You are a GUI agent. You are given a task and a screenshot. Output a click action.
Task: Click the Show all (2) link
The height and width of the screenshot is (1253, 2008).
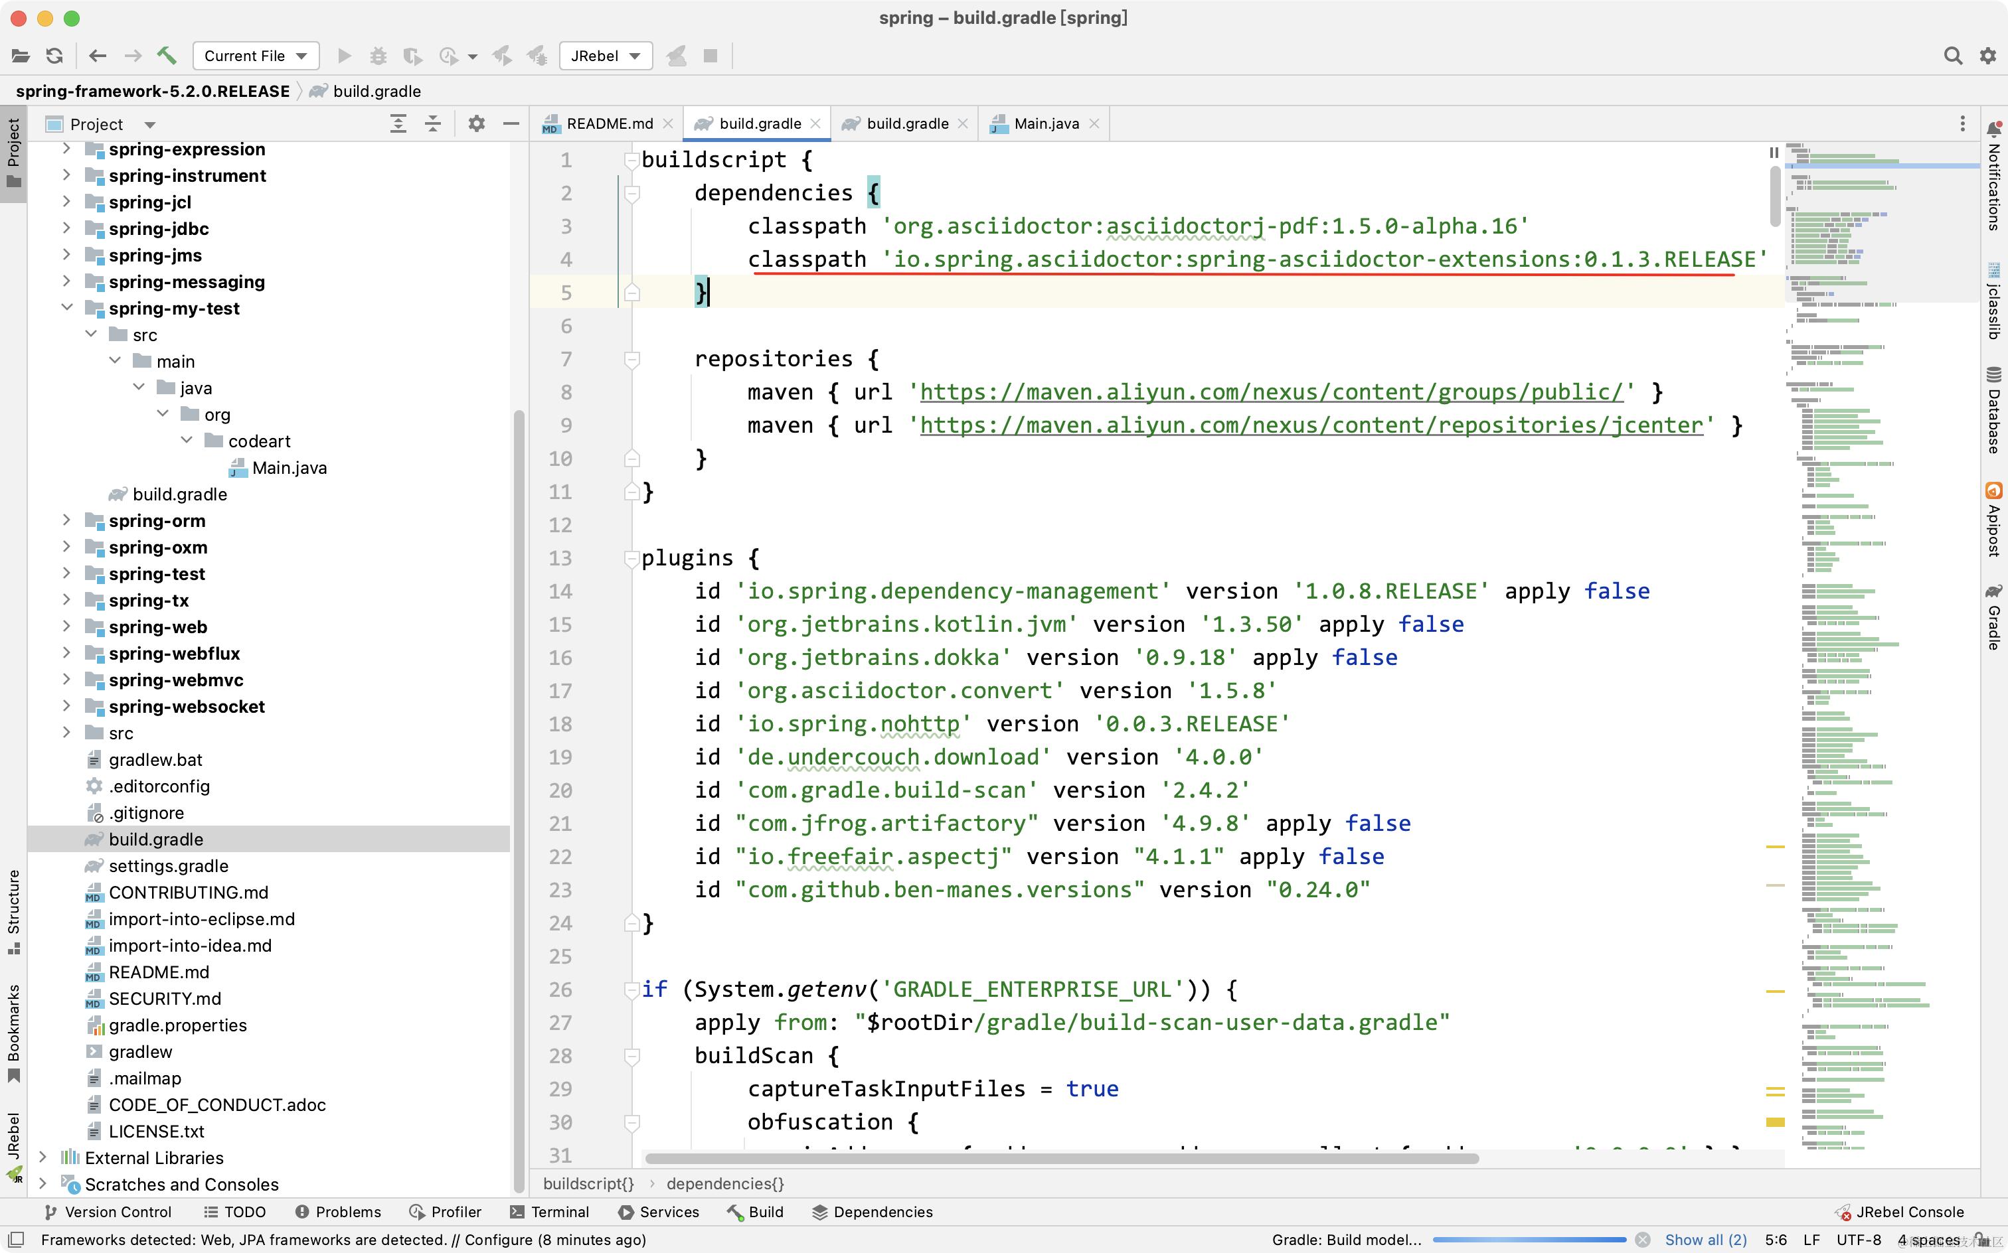1705,1240
